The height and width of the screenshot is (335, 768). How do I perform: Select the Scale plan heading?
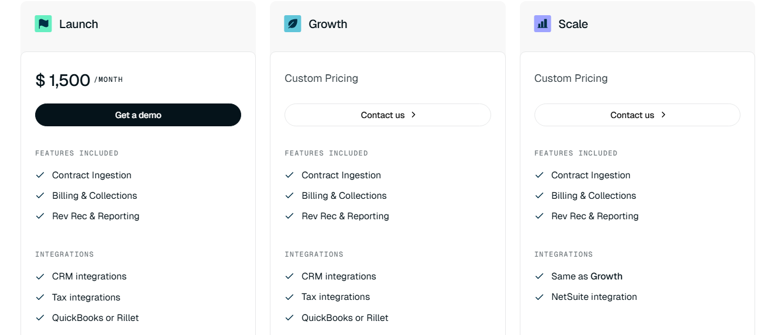coord(572,24)
